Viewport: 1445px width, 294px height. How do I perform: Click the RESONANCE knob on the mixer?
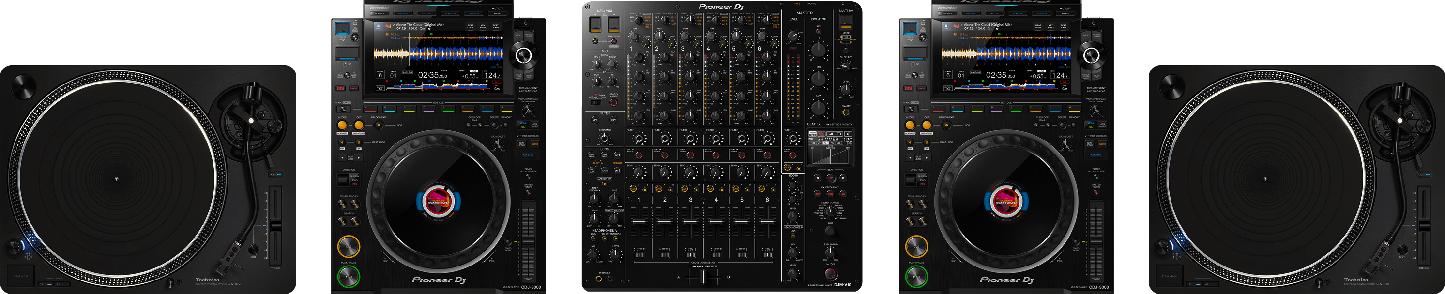click(604, 138)
